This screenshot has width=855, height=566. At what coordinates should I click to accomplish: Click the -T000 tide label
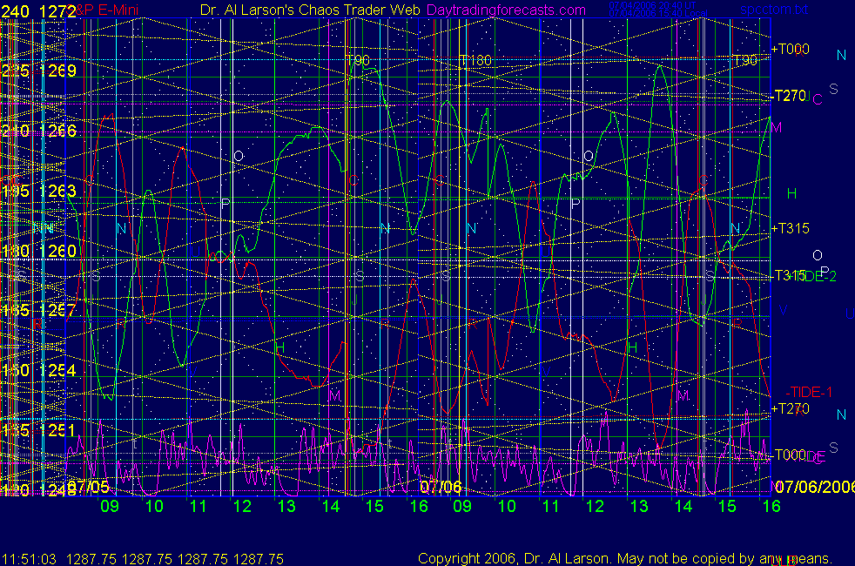tap(790, 455)
